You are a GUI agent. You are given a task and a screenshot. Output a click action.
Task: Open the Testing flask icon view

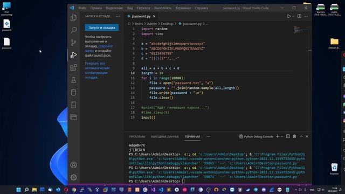coord(74,80)
